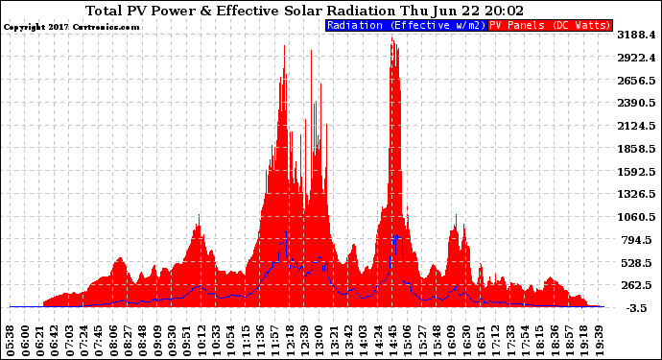Click the 14:03 time label
662x360 pixels.
[x=363, y=341]
